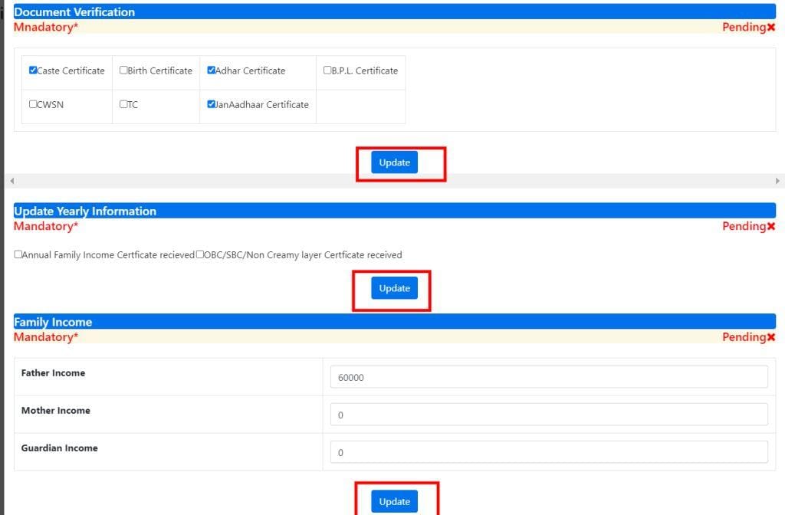
Task: Select the TC checkbox
Action: click(x=123, y=104)
